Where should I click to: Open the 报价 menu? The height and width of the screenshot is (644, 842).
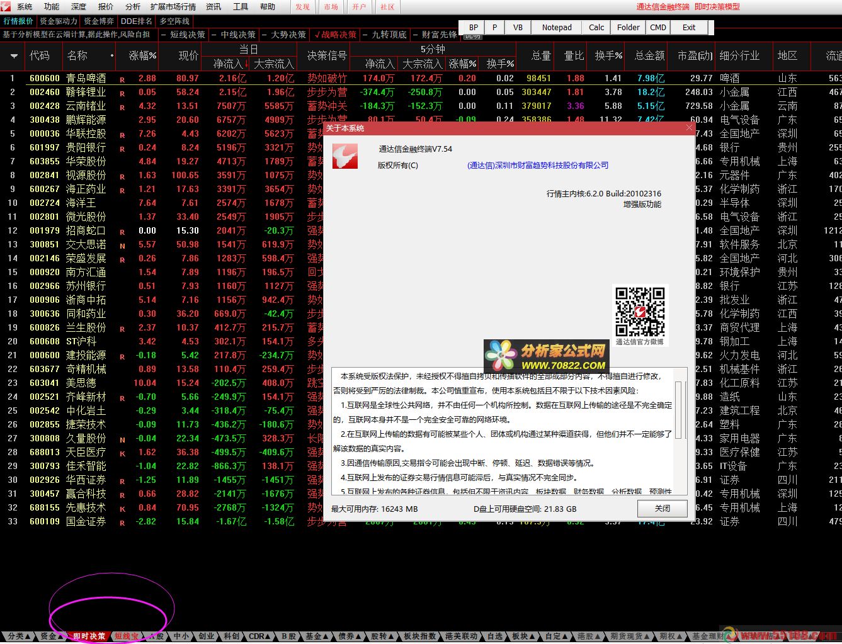(x=106, y=7)
